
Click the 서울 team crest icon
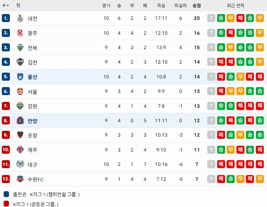click(20, 91)
